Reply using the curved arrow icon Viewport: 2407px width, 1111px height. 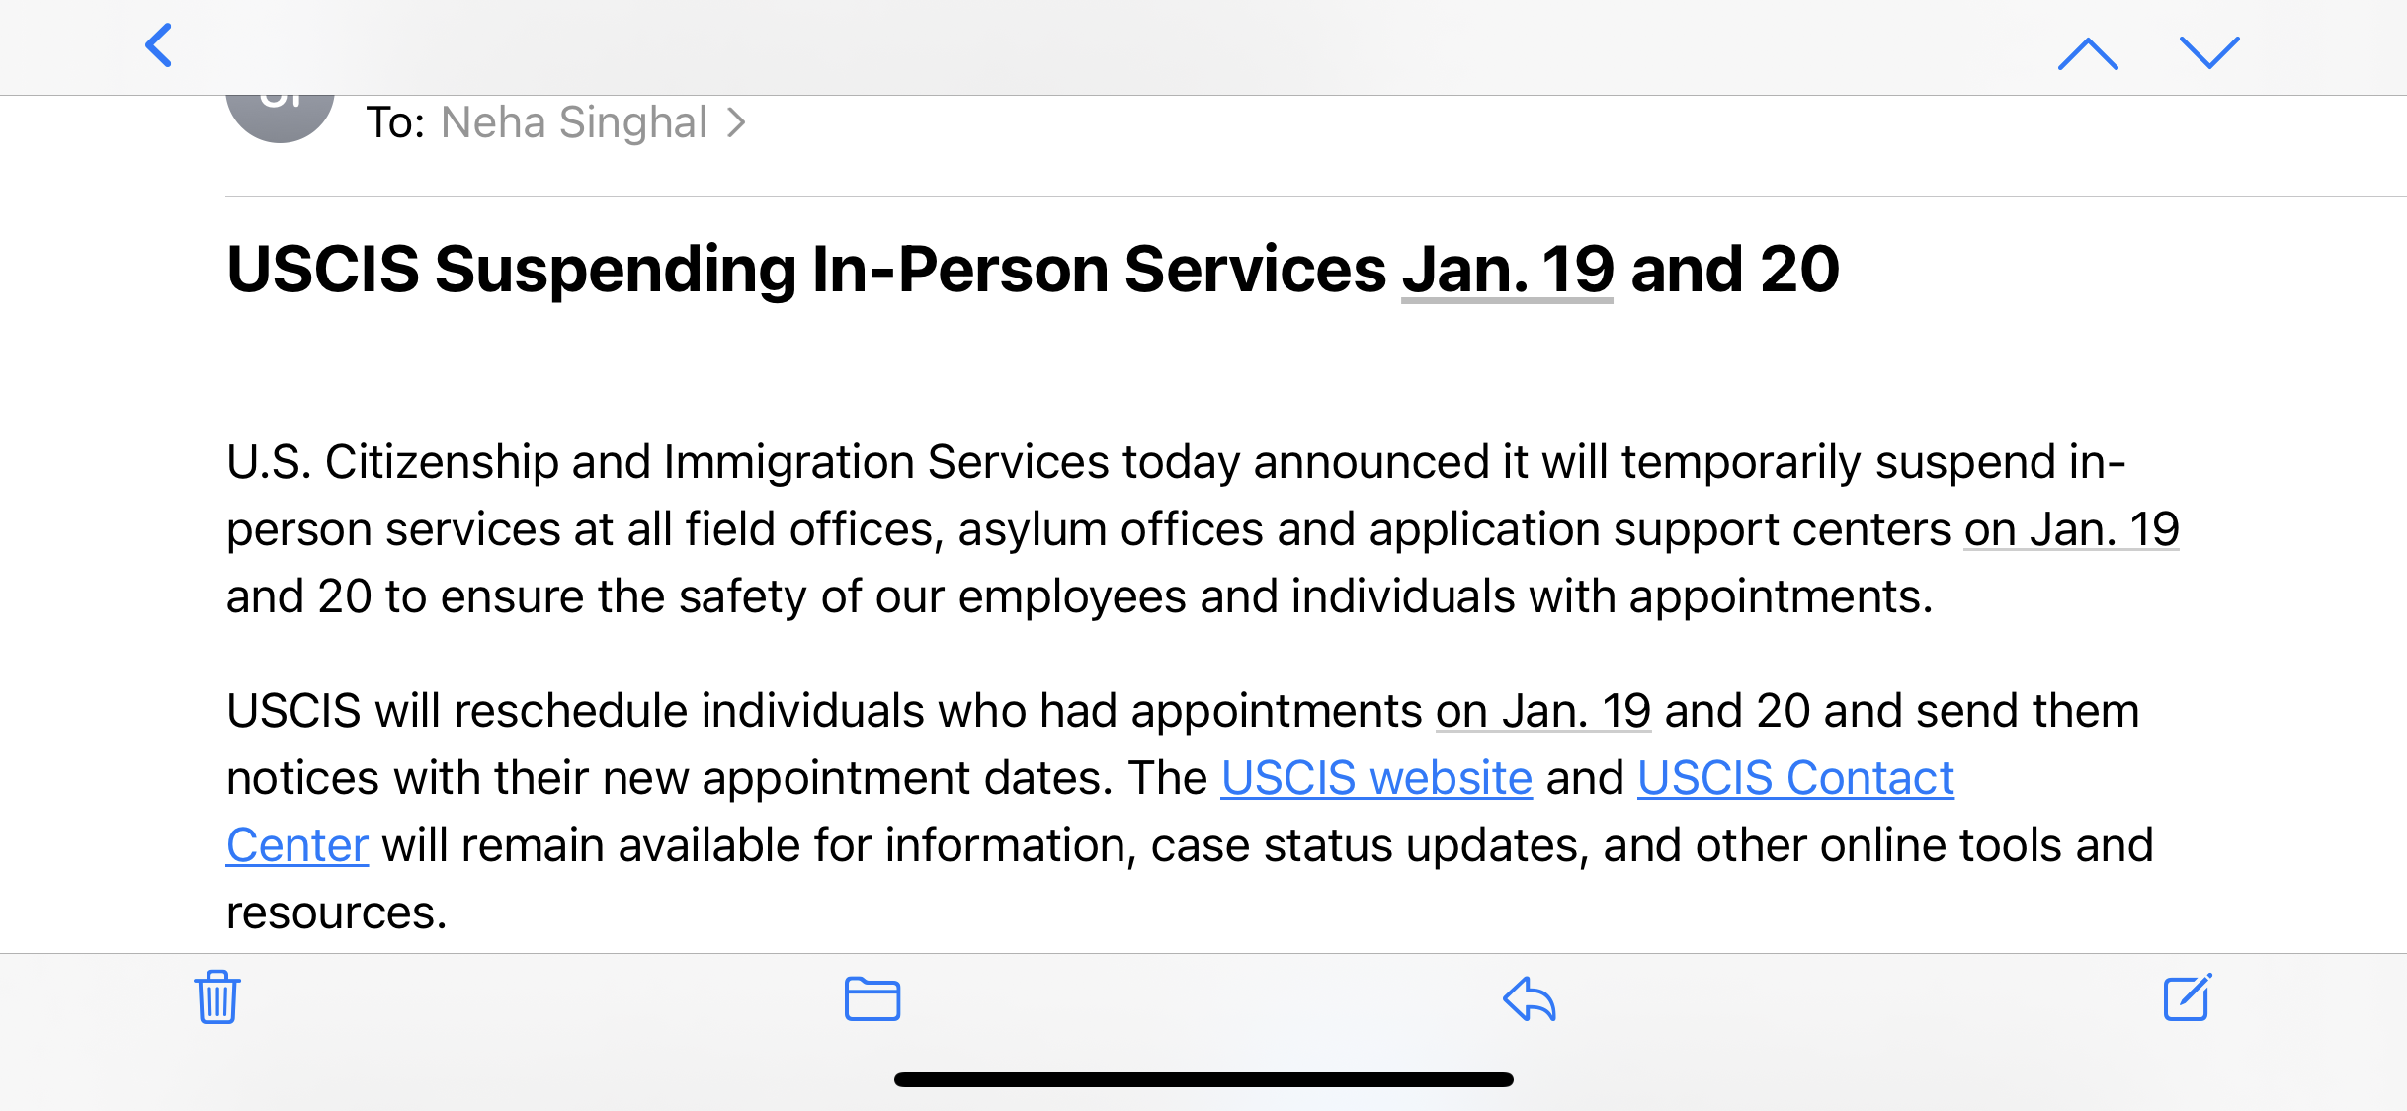[1530, 998]
